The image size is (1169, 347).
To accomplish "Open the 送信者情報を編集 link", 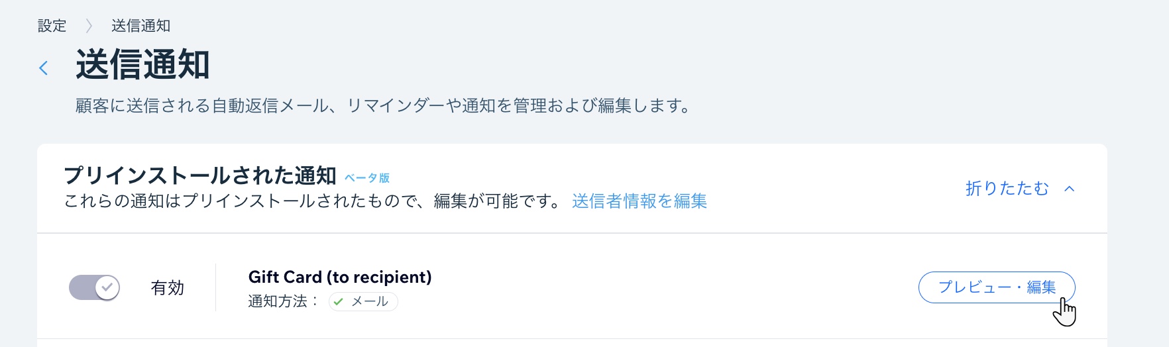I will click(640, 201).
